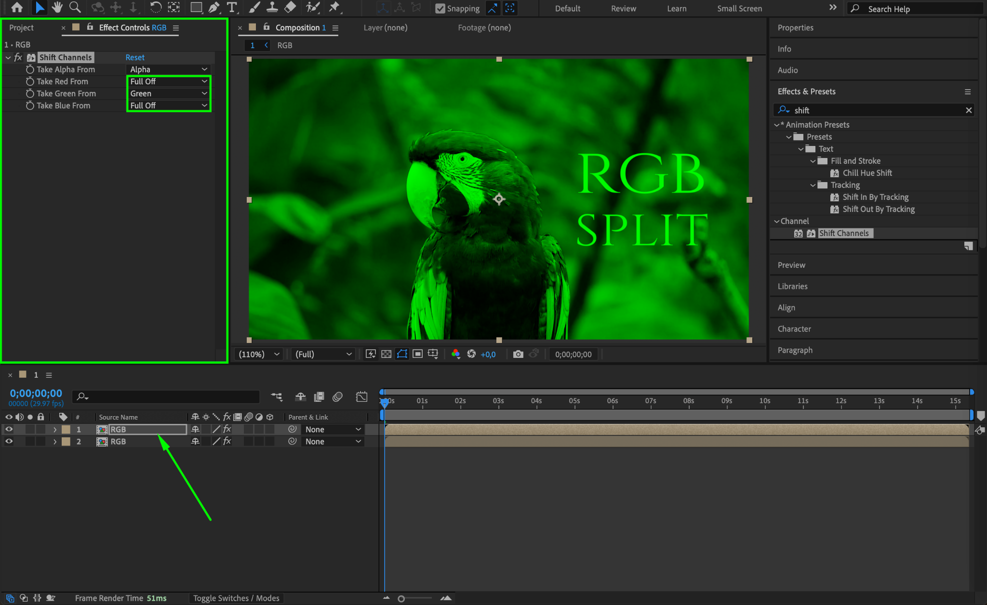Viewport: 987px width, 605px height.
Task: Select the Type text tool
Action: click(232, 7)
